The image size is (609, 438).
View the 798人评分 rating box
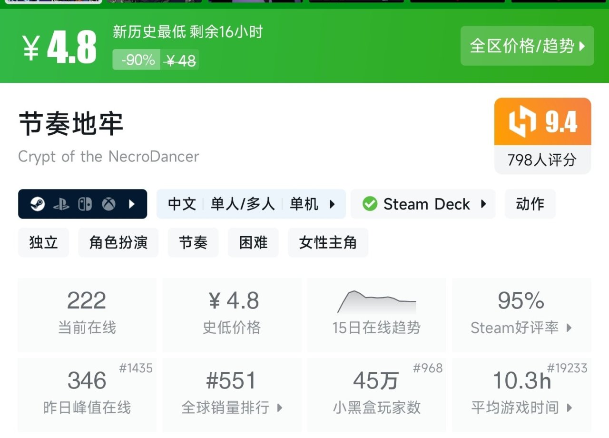[542, 160]
